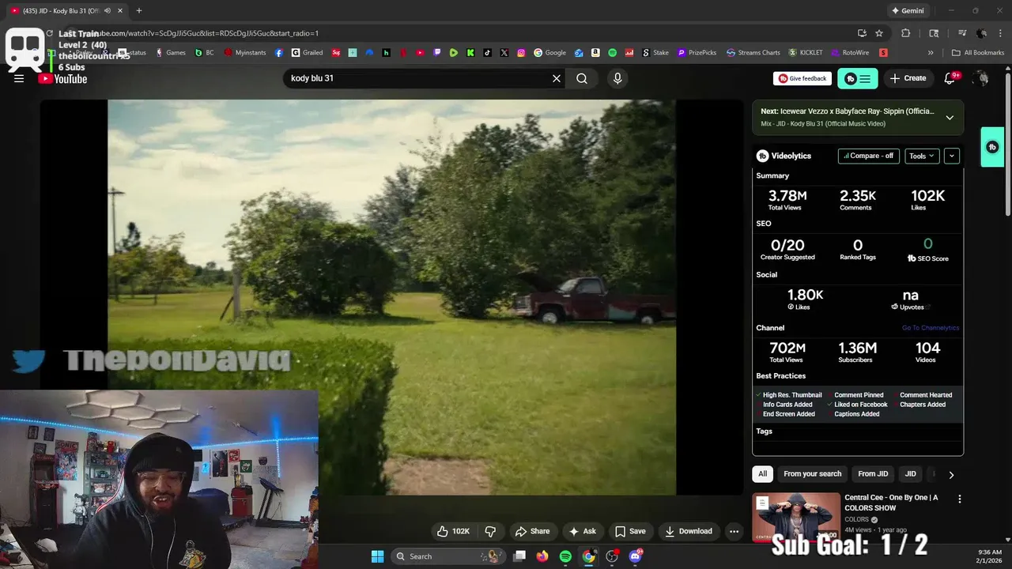Share the video
This screenshot has height=569, width=1012.
pyautogui.click(x=532, y=531)
